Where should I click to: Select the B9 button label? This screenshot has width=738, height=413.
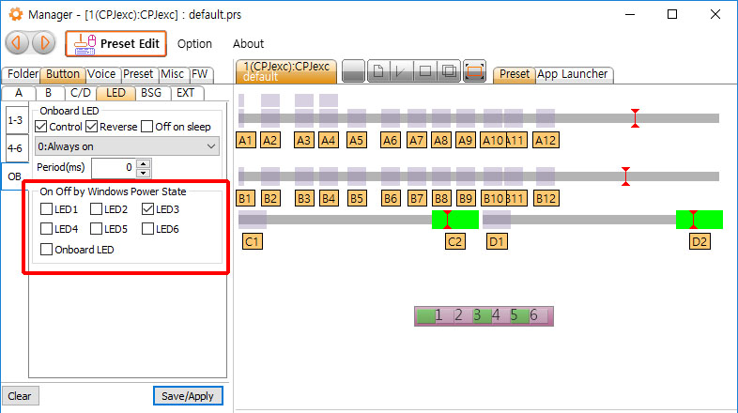tap(466, 198)
